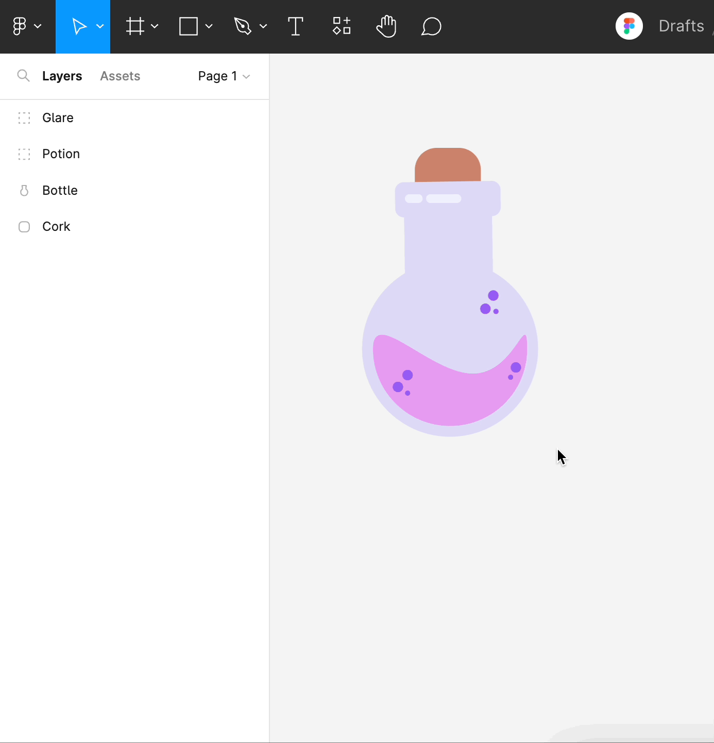Image resolution: width=714 pixels, height=743 pixels.
Task: Select the Rectangle shape tool
Action: [189, 26]
